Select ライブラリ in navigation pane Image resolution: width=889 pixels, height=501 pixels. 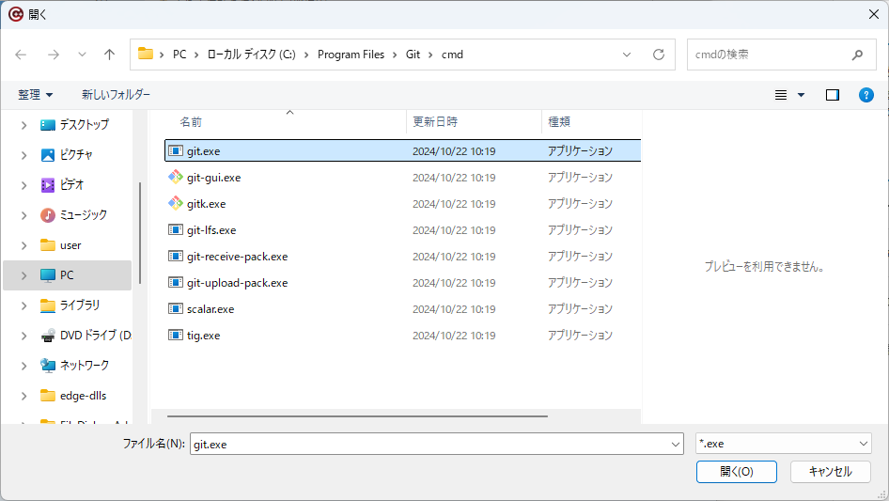[x=80, y=305]
